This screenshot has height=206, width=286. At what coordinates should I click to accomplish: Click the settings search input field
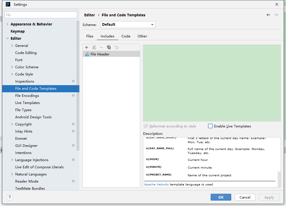41,15
